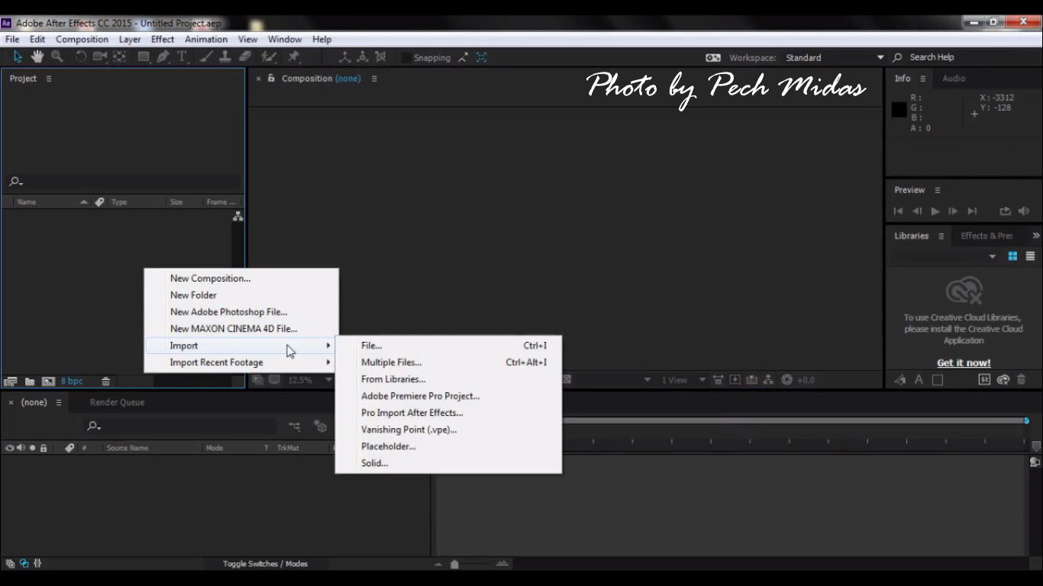
Task: Switch to Render Queue tab
Action: [117, 402]
